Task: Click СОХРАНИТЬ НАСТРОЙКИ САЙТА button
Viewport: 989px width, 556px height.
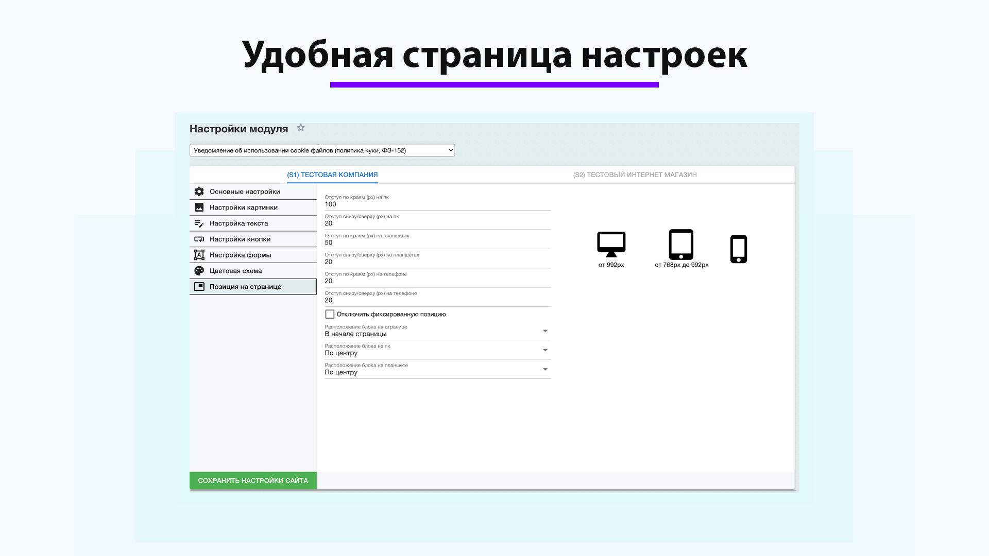Action: pyautogui.click(x=253, y=480)
